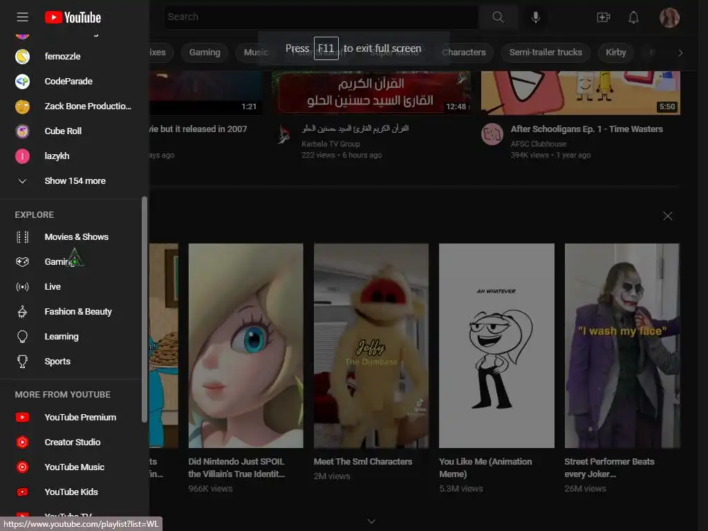Open Street Performer Beats every Joker title

[609, 468]
